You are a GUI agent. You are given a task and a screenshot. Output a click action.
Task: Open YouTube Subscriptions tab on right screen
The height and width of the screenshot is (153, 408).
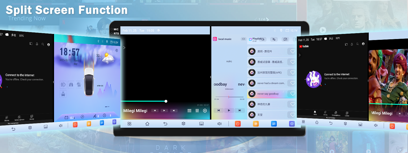(x=336, y=113)
